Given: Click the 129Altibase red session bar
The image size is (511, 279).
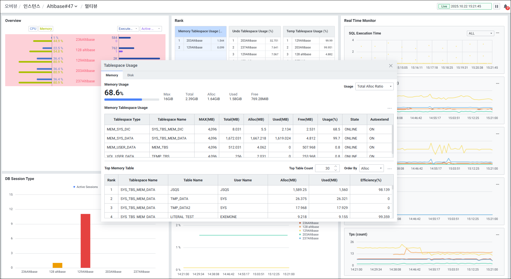Looking at the screenshot, I should click(x=85, y=241).
